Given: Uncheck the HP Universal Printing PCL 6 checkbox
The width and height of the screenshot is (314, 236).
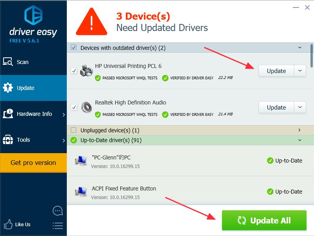Looking at the screenshot, I should click(73, 71).
